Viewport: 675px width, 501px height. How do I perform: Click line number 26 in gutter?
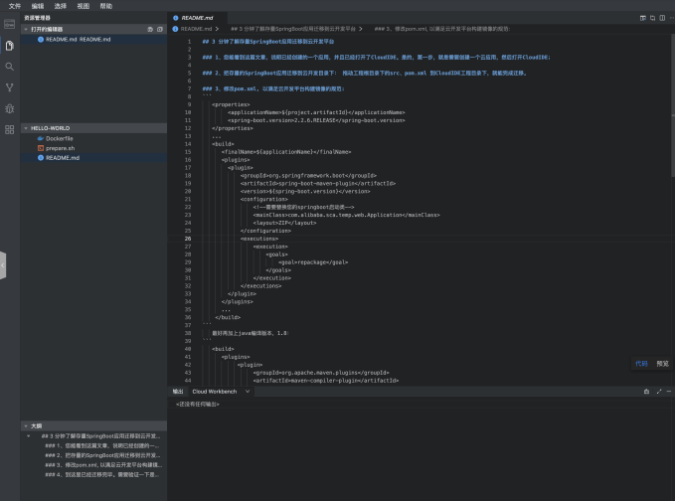point(188,239)
